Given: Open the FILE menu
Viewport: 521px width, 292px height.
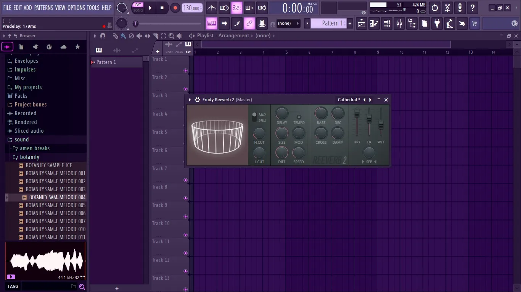Looking at the screenshot, I should coord(7,8).
